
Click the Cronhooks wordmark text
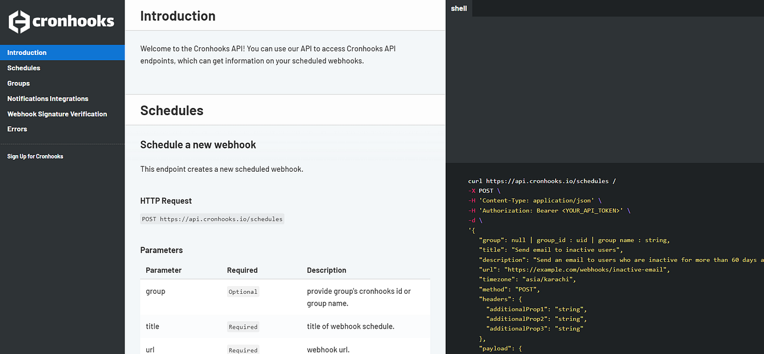73,22
